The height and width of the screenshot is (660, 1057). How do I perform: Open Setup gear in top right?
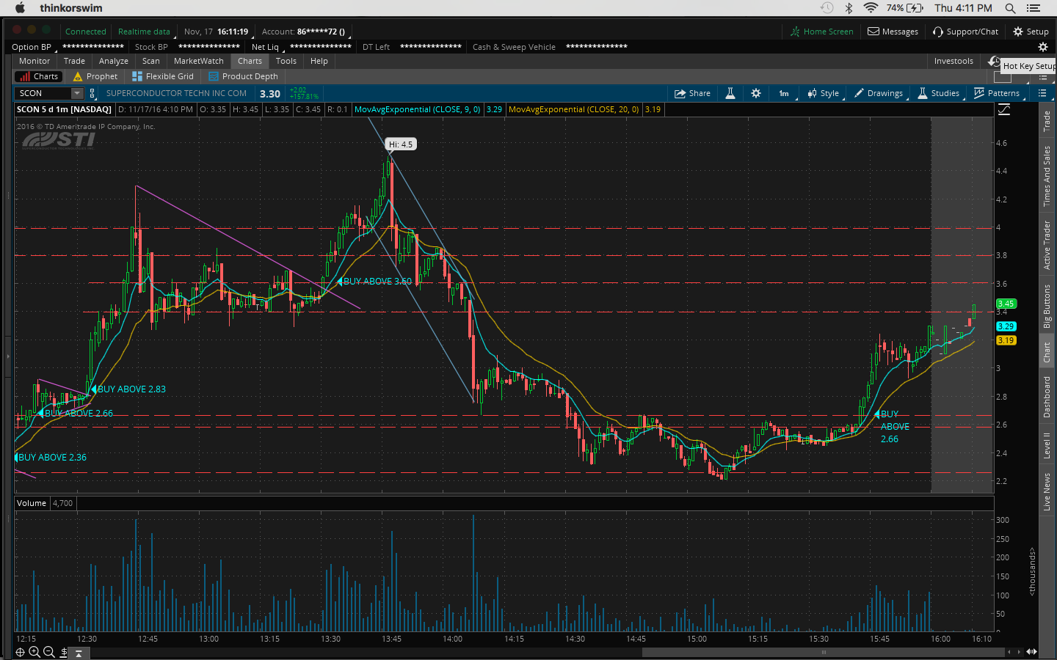pyautogui.click(x=1031, y=32)
